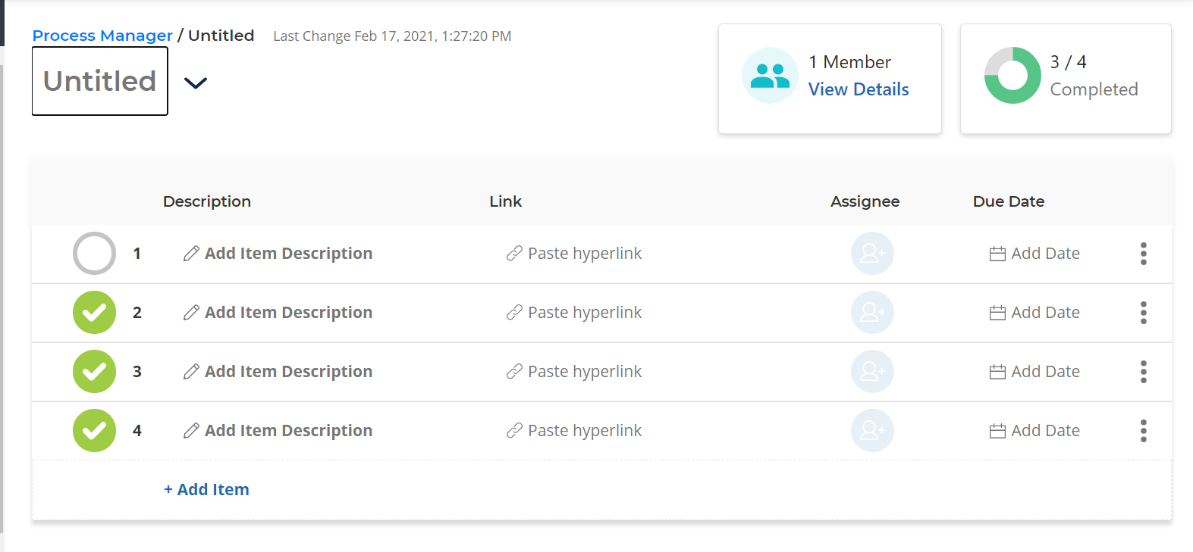Click the members group icon
Image resolution: width=1193 pixels, height=552 pixels.
pos(770,76)
